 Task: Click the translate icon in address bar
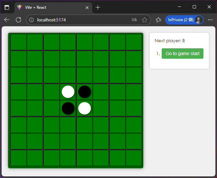(134, 20)
